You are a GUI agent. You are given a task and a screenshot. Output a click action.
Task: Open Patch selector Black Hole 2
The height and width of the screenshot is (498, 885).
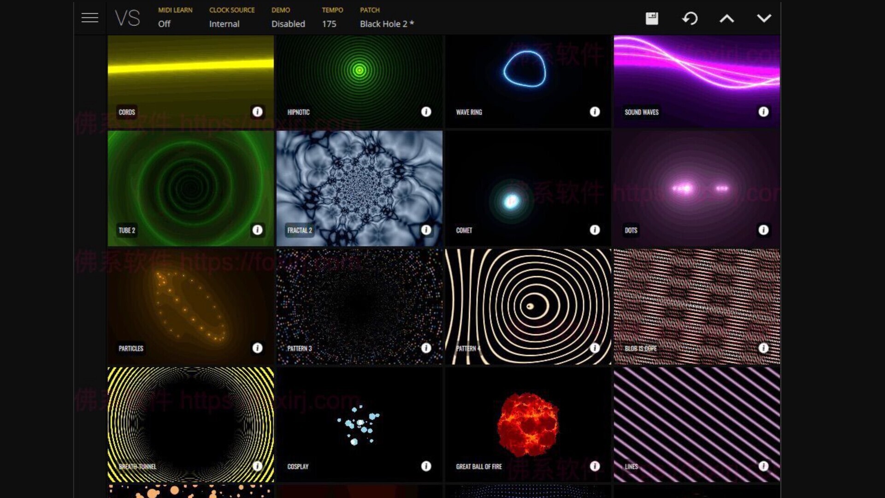pos(387,17)
